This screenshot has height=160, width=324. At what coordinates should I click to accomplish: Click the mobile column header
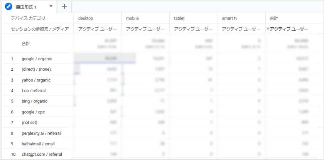click(x=132, y=18)
